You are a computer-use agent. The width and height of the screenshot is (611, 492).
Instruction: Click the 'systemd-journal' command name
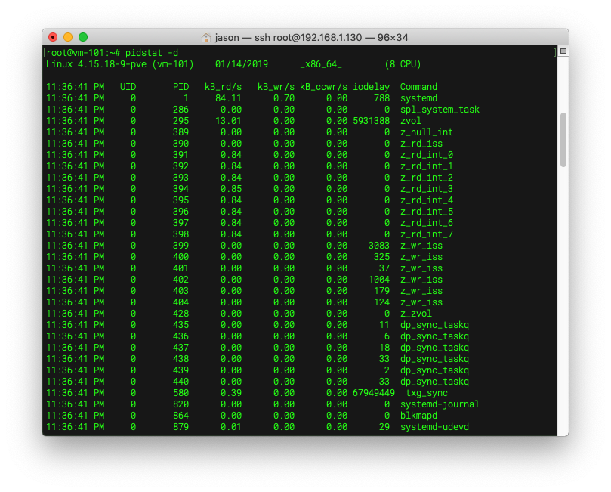(x=440, y=404)
